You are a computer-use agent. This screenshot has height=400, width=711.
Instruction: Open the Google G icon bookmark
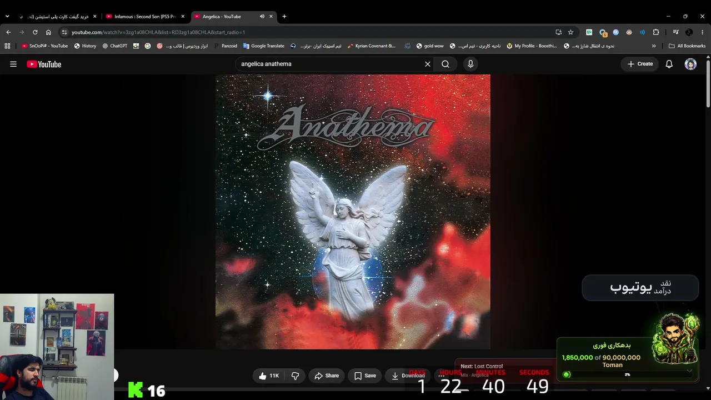point(148,46)
